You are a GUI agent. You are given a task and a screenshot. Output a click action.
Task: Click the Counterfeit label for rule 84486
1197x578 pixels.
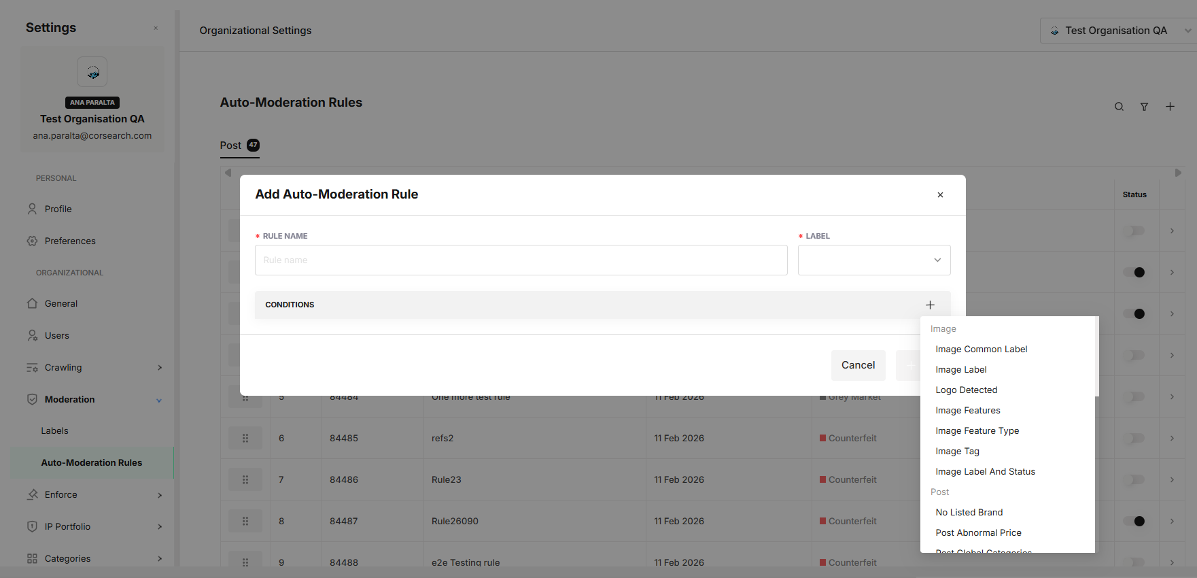(x=848, y=479)
